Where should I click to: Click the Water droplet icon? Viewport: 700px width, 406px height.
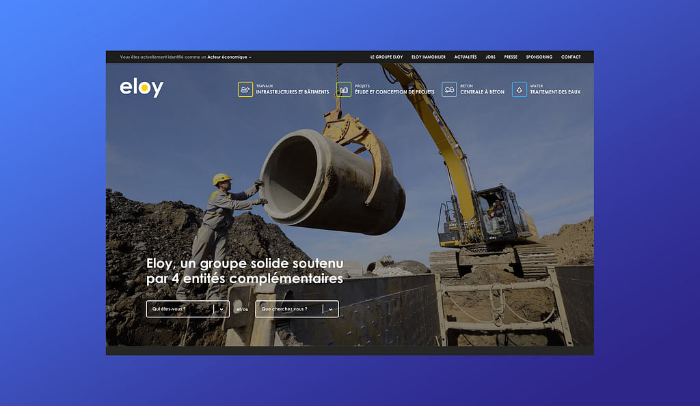(x=520, y=89)
